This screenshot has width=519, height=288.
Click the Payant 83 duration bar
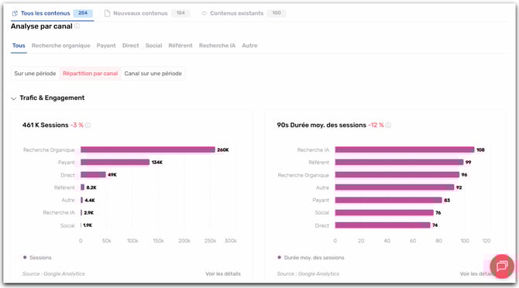click(389, 200)
